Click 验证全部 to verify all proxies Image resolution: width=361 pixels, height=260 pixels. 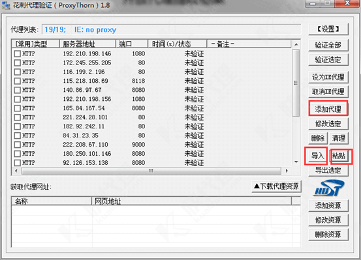[328, 45]
